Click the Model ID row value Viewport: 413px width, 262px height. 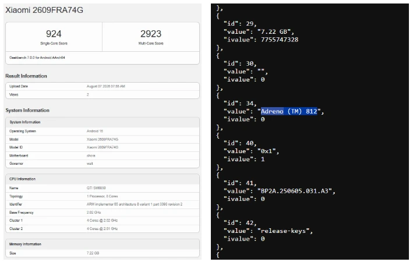[x=103, y=147]
